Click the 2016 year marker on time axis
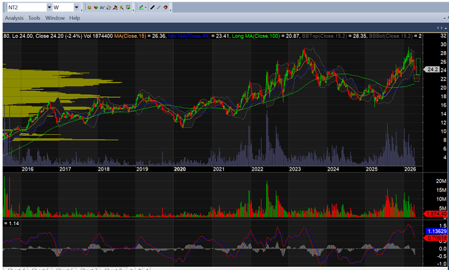449x270 pixels. point(27,169)
